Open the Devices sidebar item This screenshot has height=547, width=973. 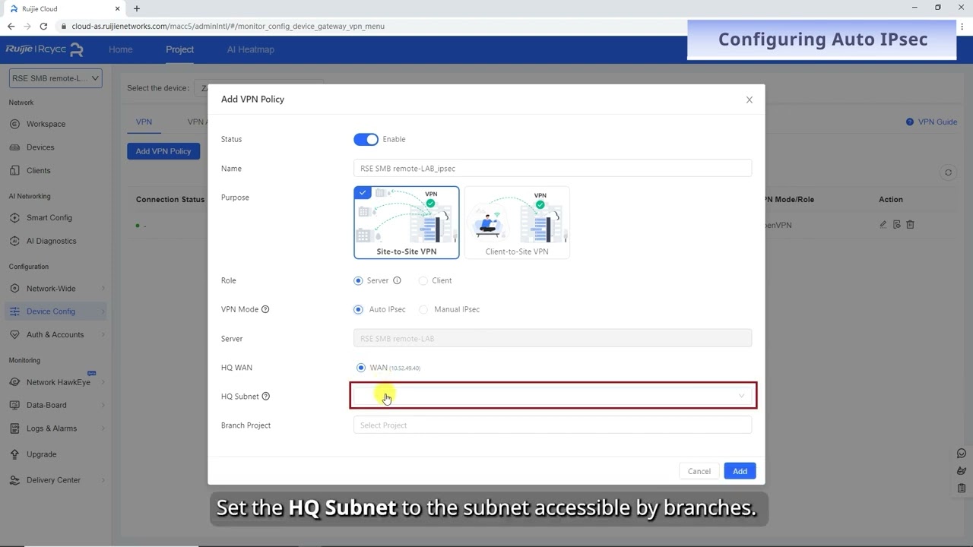click(40, 147)
